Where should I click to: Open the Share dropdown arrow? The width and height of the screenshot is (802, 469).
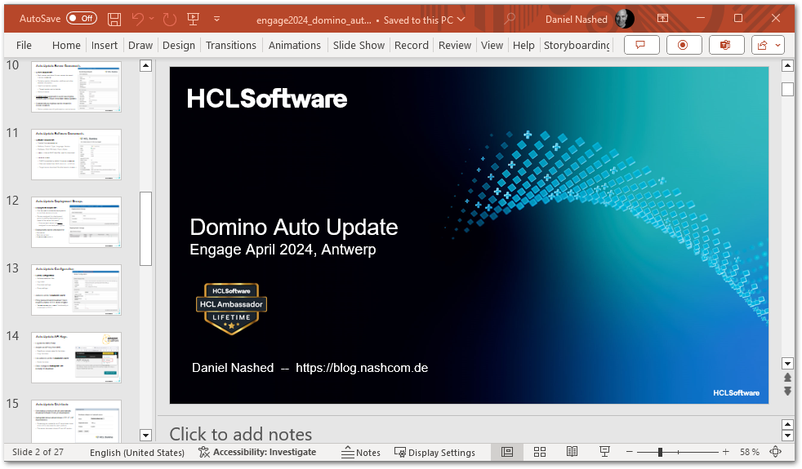[778, 45]
